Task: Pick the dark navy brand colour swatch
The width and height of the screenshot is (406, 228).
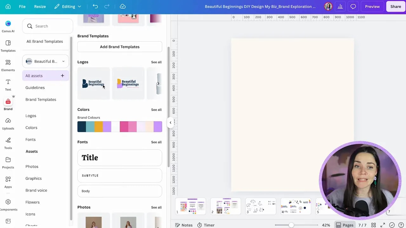Action: (x=82, y=127)
